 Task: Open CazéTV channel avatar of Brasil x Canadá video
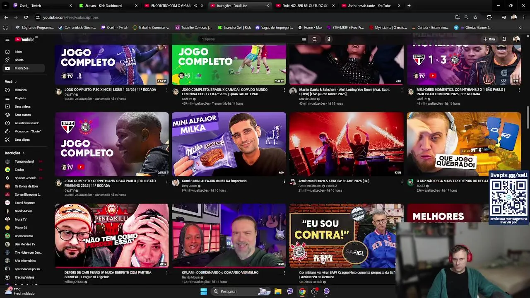point(176,91)
